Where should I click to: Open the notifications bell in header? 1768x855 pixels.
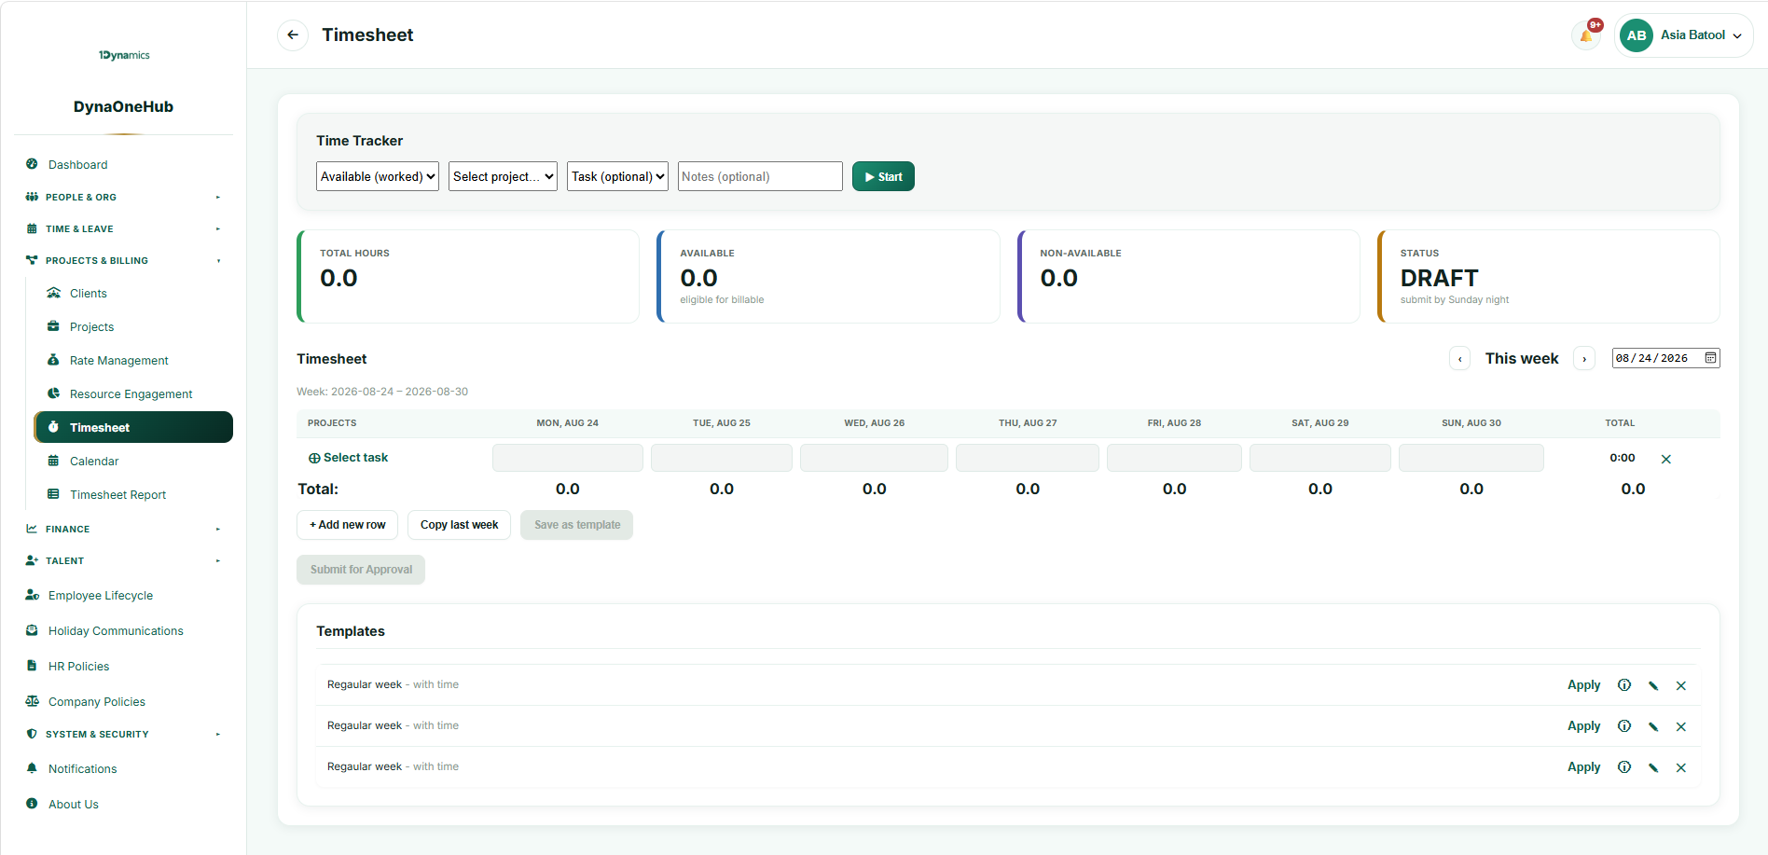point(1586,35)
